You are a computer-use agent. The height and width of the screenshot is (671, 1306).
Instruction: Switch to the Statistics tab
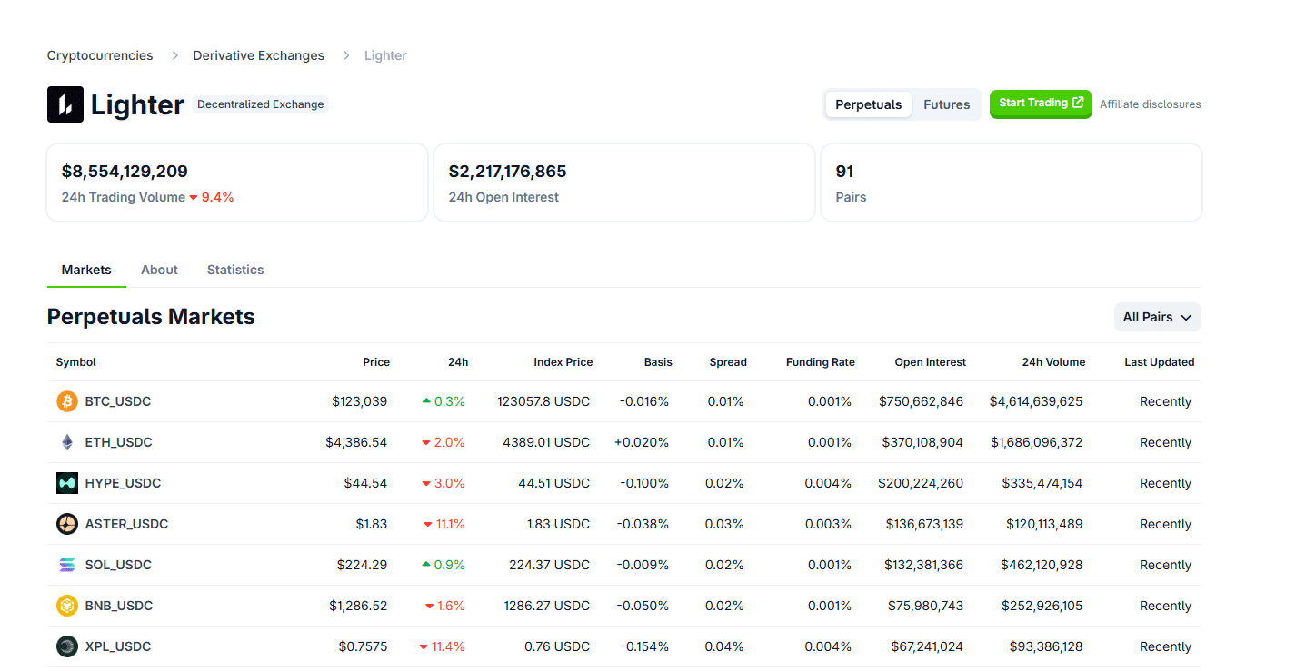click(x=234, y=270)
